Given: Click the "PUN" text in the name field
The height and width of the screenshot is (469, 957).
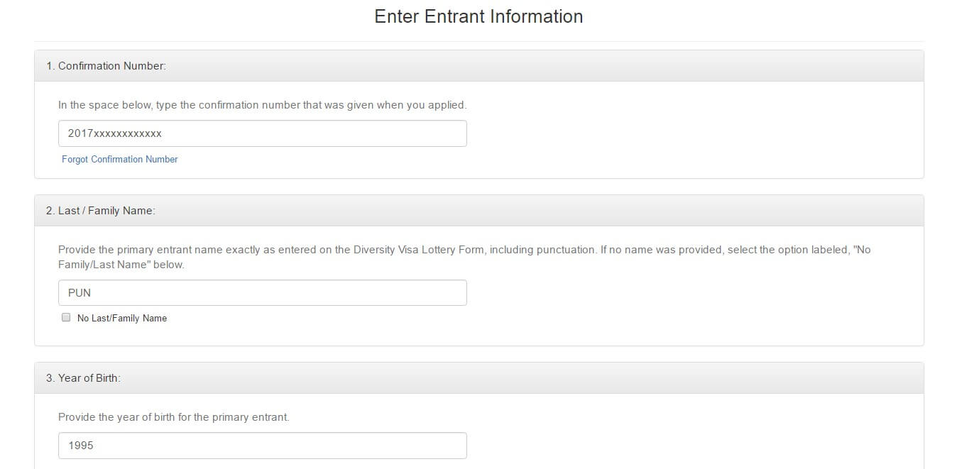Looking at the screenshot, I should 80,293.
